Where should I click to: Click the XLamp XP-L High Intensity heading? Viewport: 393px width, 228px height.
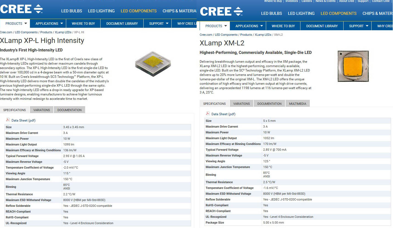(42, 40)
